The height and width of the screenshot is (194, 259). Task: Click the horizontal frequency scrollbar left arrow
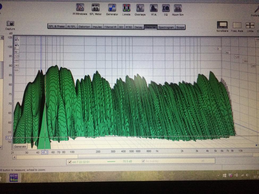pyautogui.click(x=14, y=157)
